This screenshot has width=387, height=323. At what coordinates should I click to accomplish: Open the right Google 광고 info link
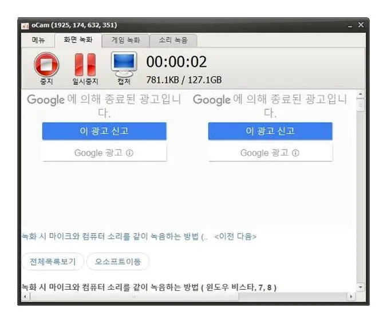point(270,153)
